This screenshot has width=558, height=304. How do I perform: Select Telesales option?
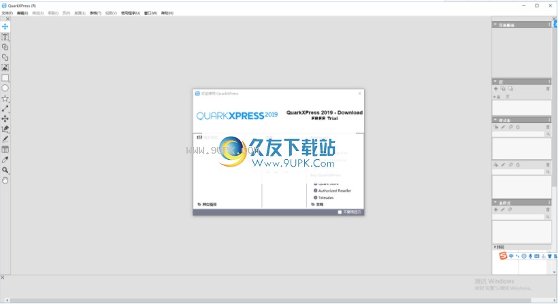(x=323, y=198)
